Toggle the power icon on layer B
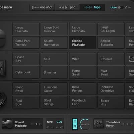 [75, 121]
